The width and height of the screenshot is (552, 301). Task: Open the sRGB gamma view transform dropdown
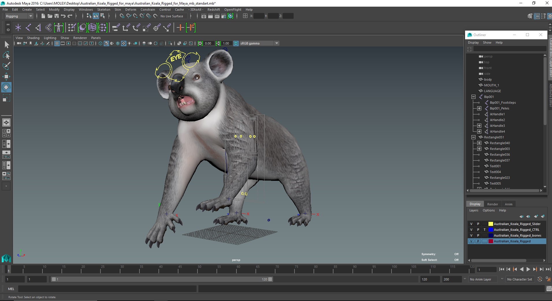260,43
